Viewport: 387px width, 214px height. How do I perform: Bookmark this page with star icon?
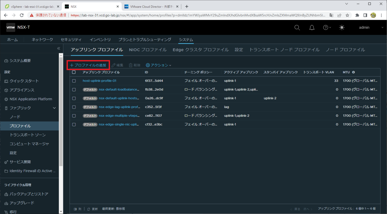347,15
